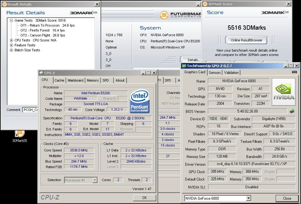
Task: Click the Memory Size 128 MB field
Action: point(222,156)
